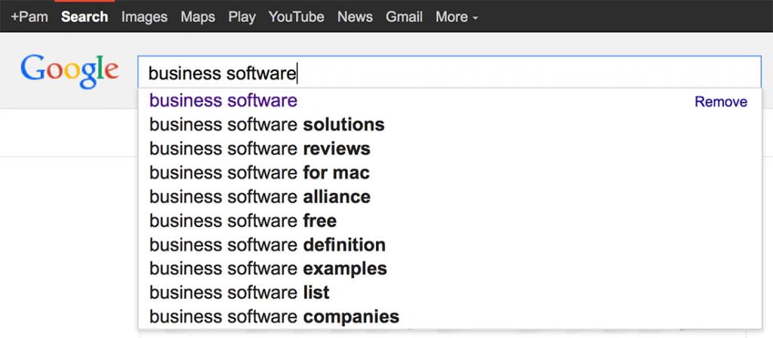Open YouTube from the top bar
The height and width of the screenshot is (338, 773).
pos(296,17)
